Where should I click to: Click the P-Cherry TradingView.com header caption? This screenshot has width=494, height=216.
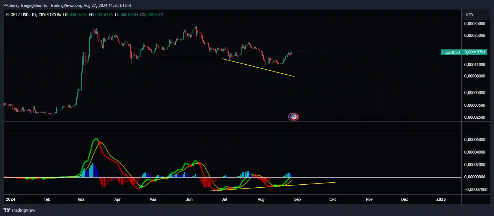(67, 5)
